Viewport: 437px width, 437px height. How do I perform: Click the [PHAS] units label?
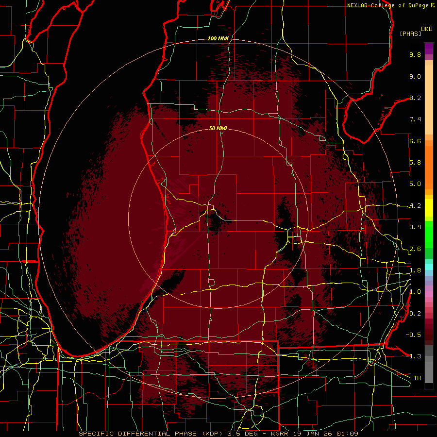point(410,34)
